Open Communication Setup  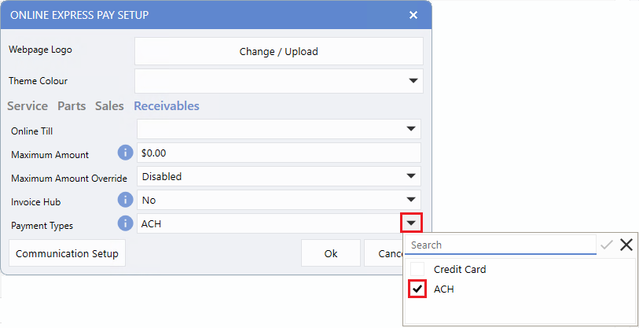pyautogui.click(x=67, y=254)
